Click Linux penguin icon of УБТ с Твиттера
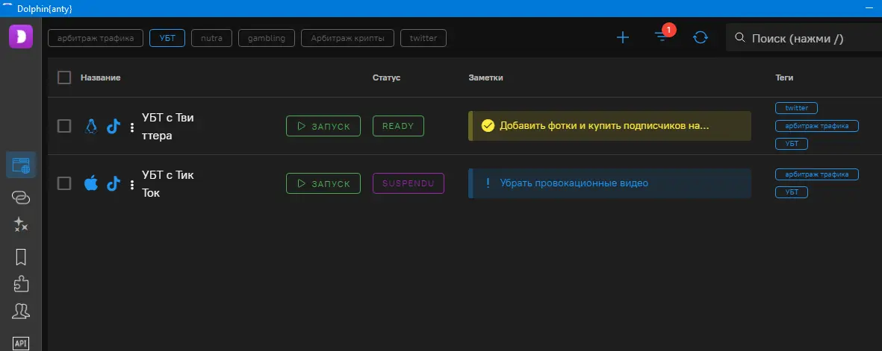This screenshot has width=882, height=351. point(90,127)
